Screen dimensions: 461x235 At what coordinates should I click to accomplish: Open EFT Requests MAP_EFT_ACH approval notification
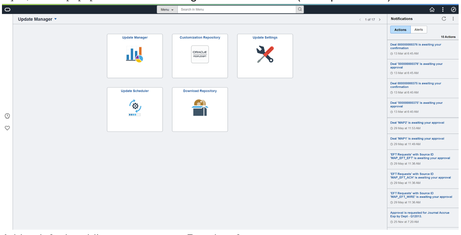coord(421,176)
